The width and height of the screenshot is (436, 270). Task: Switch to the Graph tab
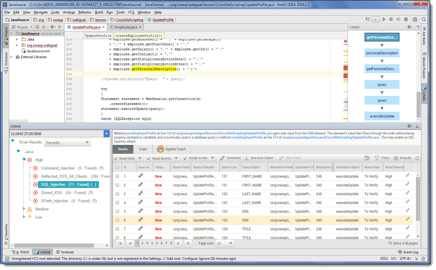(143, 149)
